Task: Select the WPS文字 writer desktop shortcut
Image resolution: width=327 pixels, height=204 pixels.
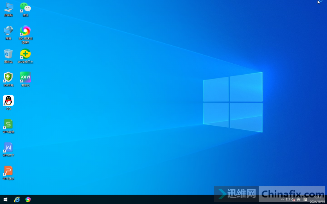Action: [8, 149]
